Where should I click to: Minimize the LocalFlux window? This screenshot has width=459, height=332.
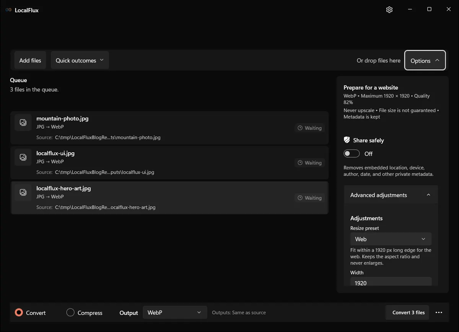[x=410, y=10]
